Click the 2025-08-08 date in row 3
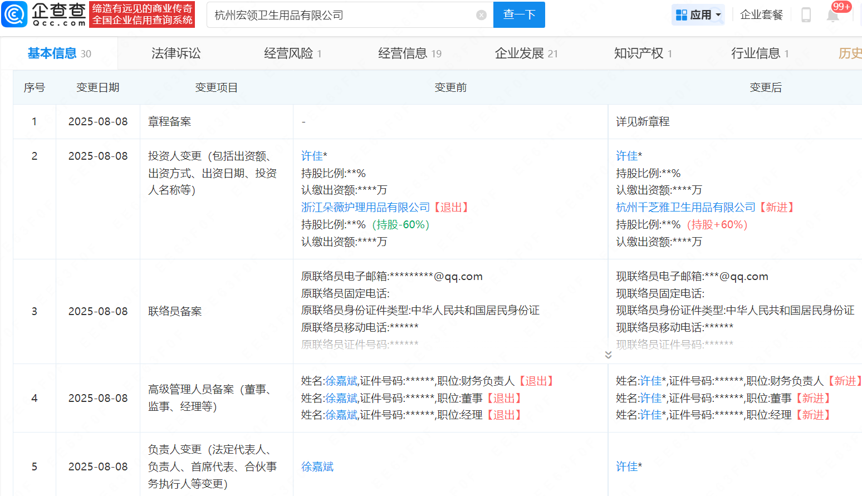This screenshot has width=862, height=496. pyautogui.click(x=98, y=312)
